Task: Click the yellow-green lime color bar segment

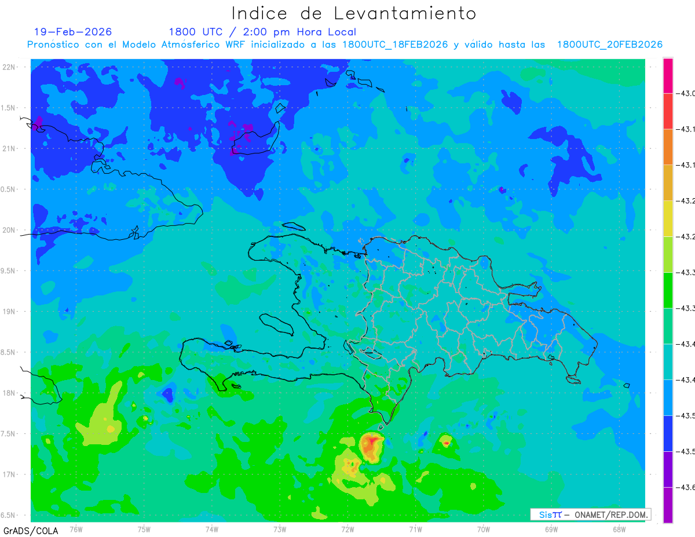Action: pos(668,254)
